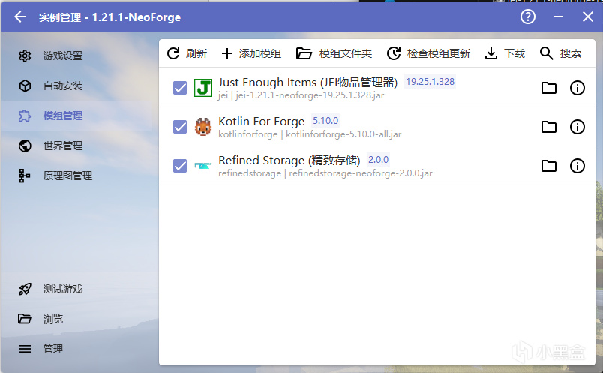Screen dimensions: 603x373
Task: Launch 测试游戏 from the sidebar
Action: tap(77, 289)
